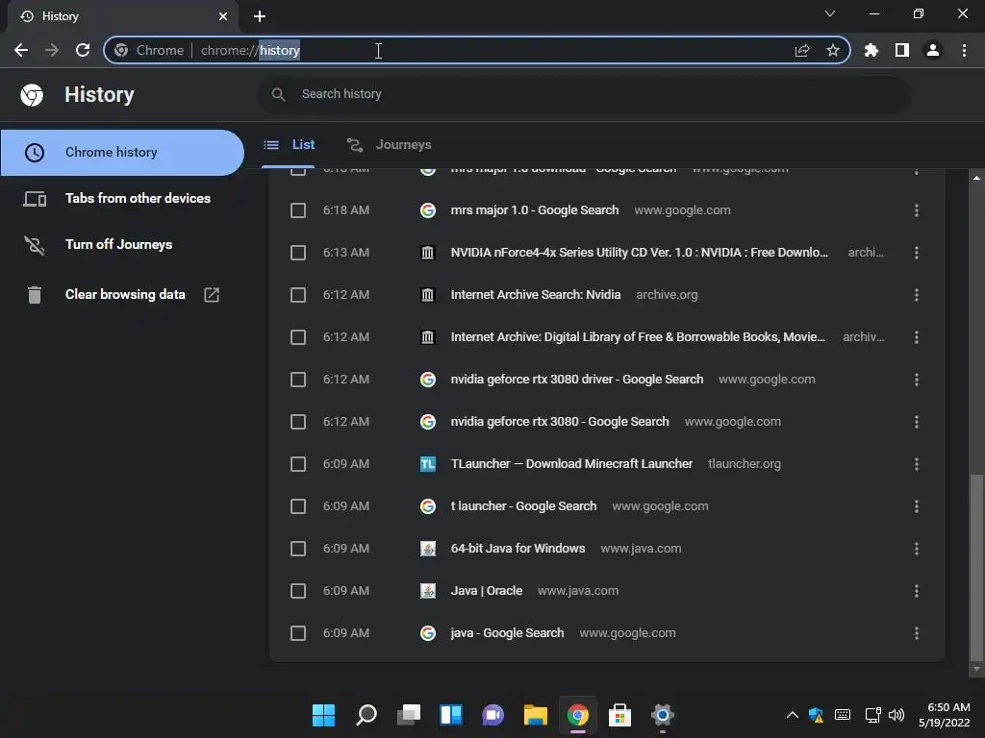Open actions menu for mrs major 1.0 entry

pyautogui.click(x=916, y=210)
